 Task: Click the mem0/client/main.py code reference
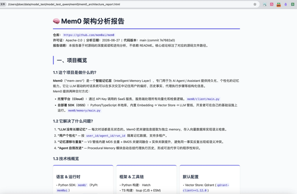tap(203, 99)
